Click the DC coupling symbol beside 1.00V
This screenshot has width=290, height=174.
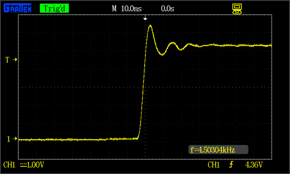(23, 164)
